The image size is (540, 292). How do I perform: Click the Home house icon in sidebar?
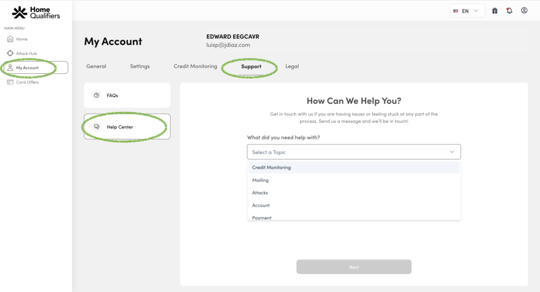10,39
